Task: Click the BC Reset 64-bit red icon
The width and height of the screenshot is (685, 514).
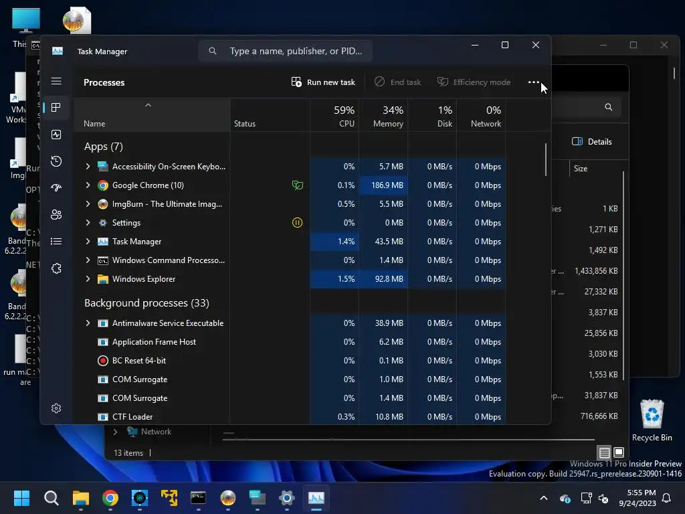Action: 102,361
